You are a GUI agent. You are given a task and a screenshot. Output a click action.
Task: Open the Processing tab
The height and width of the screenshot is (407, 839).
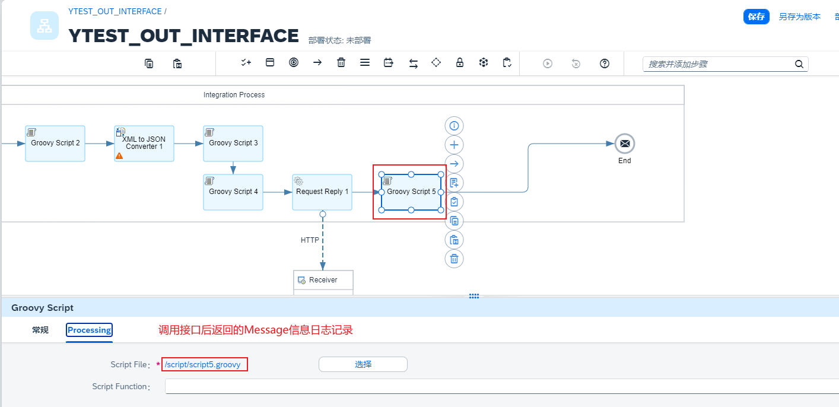pyautogui.click(x=89, y=330)
